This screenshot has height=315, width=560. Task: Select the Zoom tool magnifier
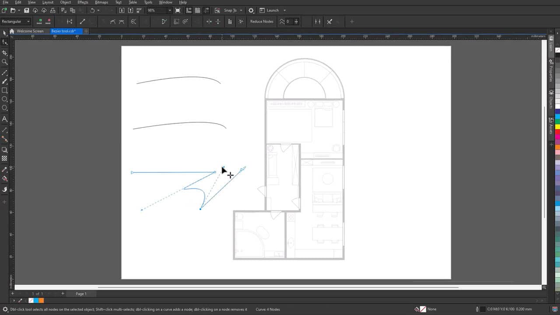[4, 62]
